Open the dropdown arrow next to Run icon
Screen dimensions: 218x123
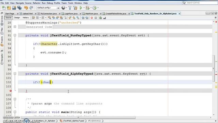[84, 8]
